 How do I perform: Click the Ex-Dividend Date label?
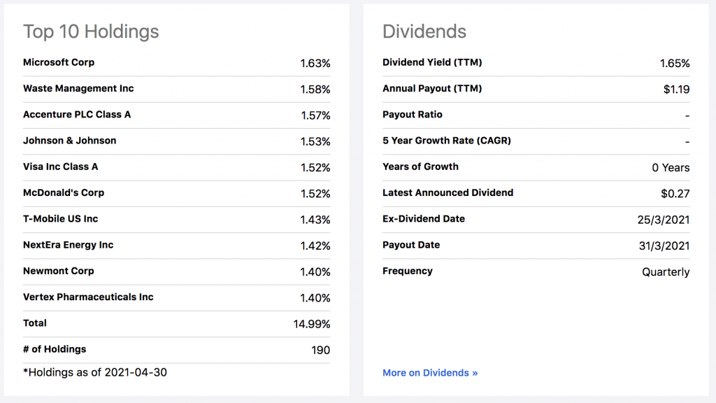[x=424, y=219]
